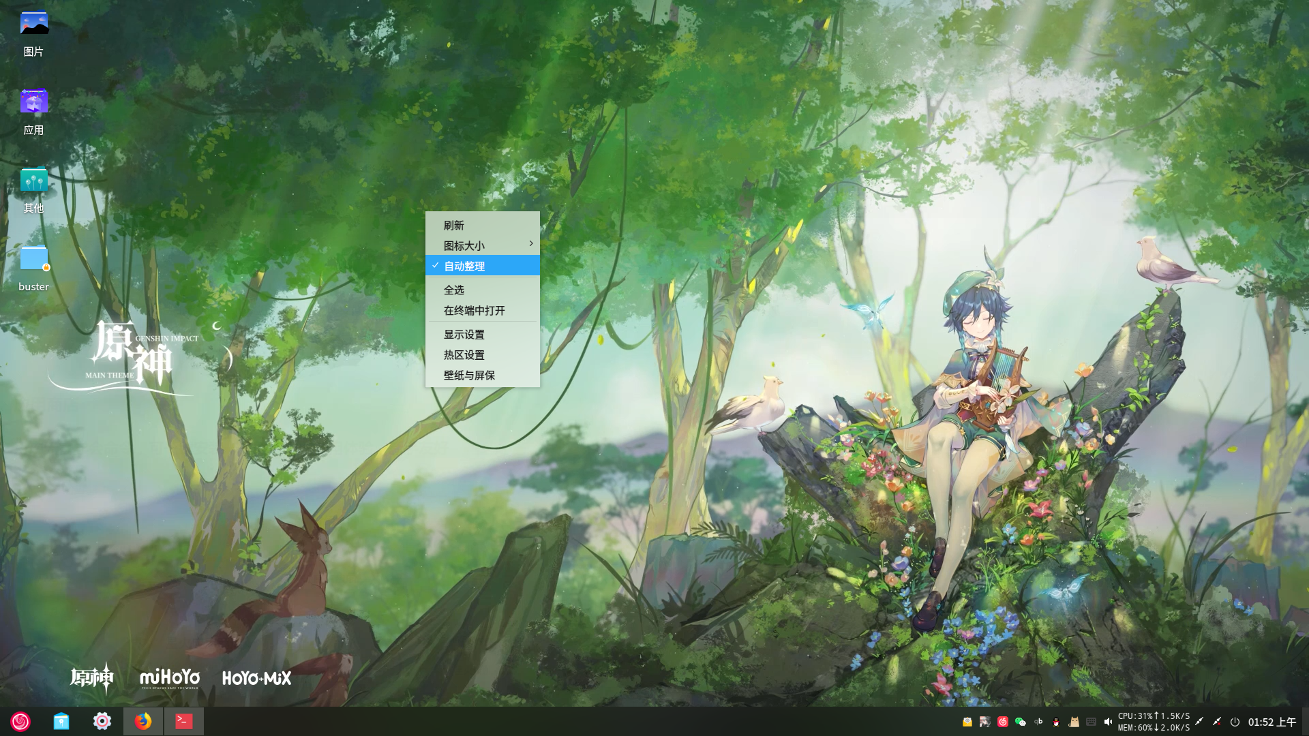Select 刷新 in context menu
The width and height of the screenshot is (1309, 736).
(483, 225)
